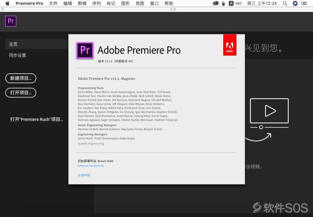Image resolution: width=313 pixels, height=217 pixels.
Task: Click the Creative Cloud menu bar icon
Action: click(216, 3)
